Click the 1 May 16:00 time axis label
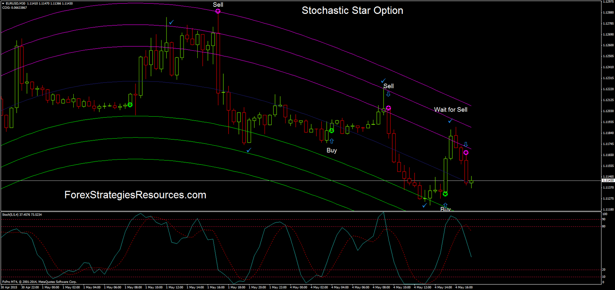 pos(216,287)
